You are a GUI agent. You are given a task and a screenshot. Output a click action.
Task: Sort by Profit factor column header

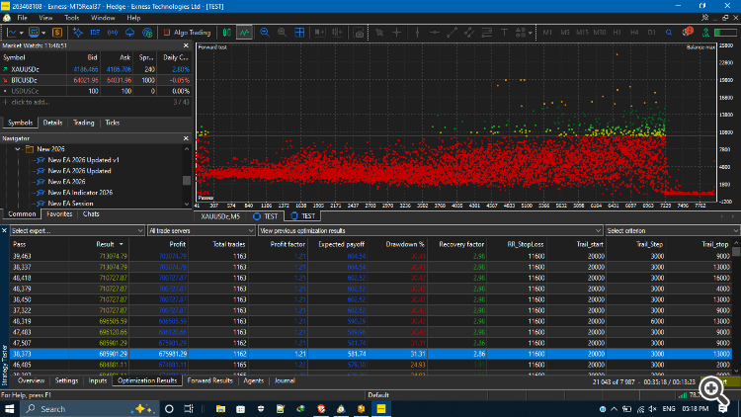288,244
